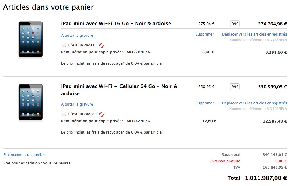
Task: Move the 16 Go iPad to the articles enregistrés
Action: click(x=254, y=34)
